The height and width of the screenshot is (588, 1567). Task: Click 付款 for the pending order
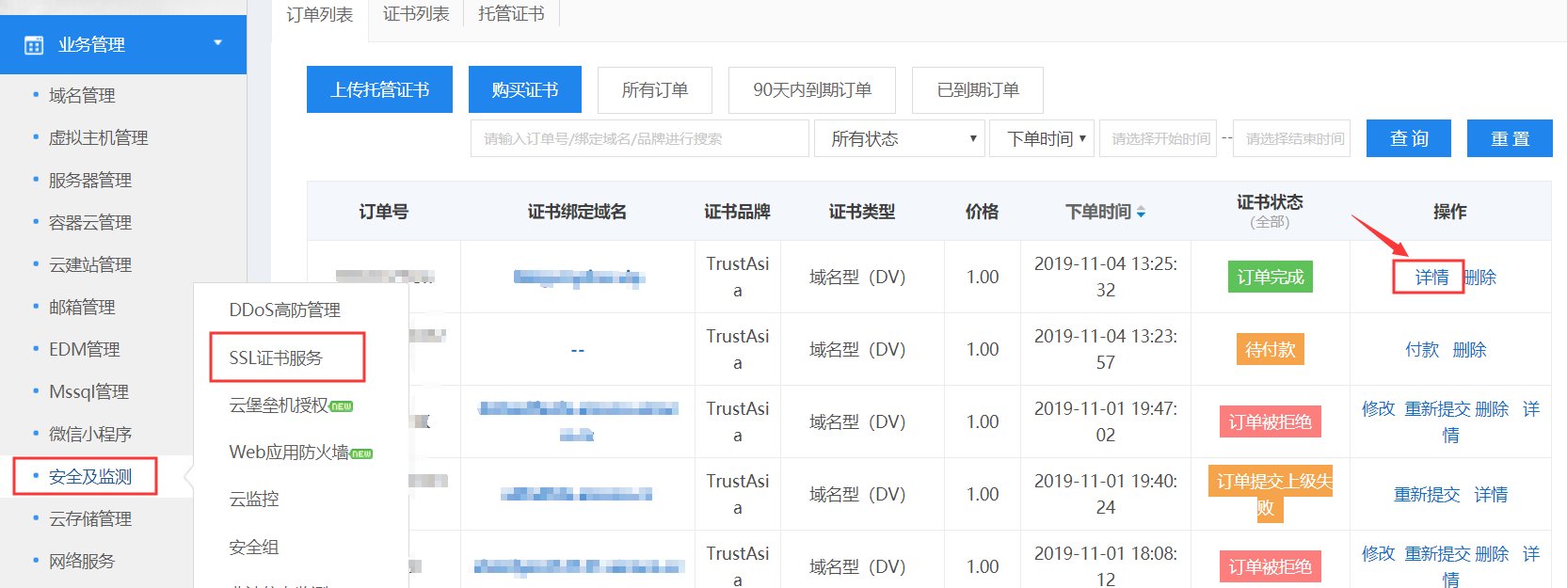pos(1421,350)
